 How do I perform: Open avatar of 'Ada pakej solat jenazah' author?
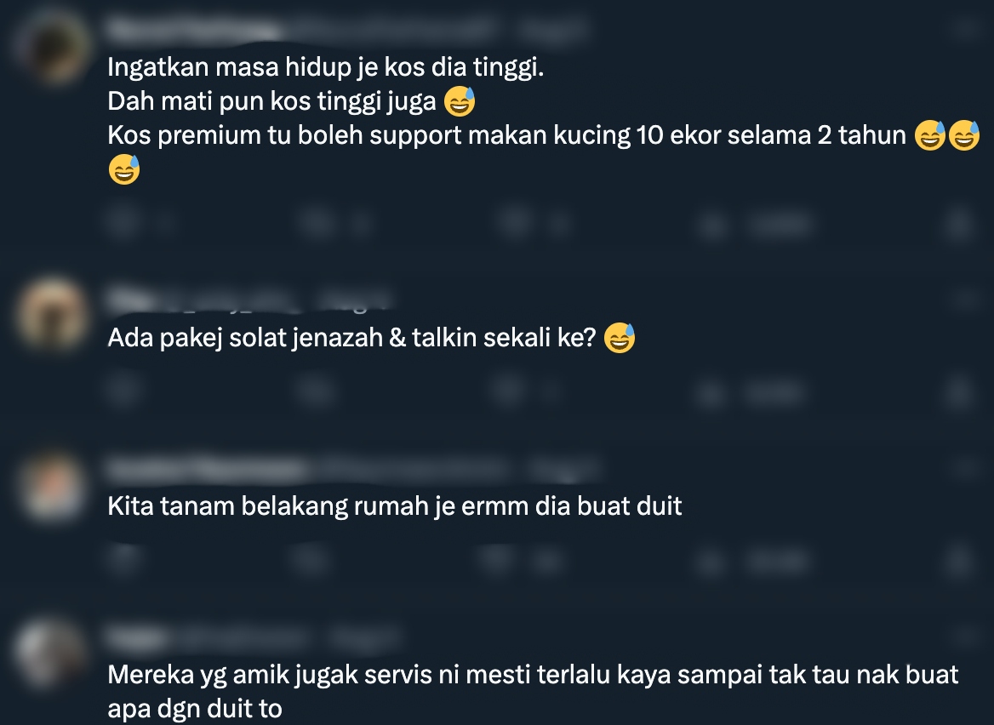point(51,313)
